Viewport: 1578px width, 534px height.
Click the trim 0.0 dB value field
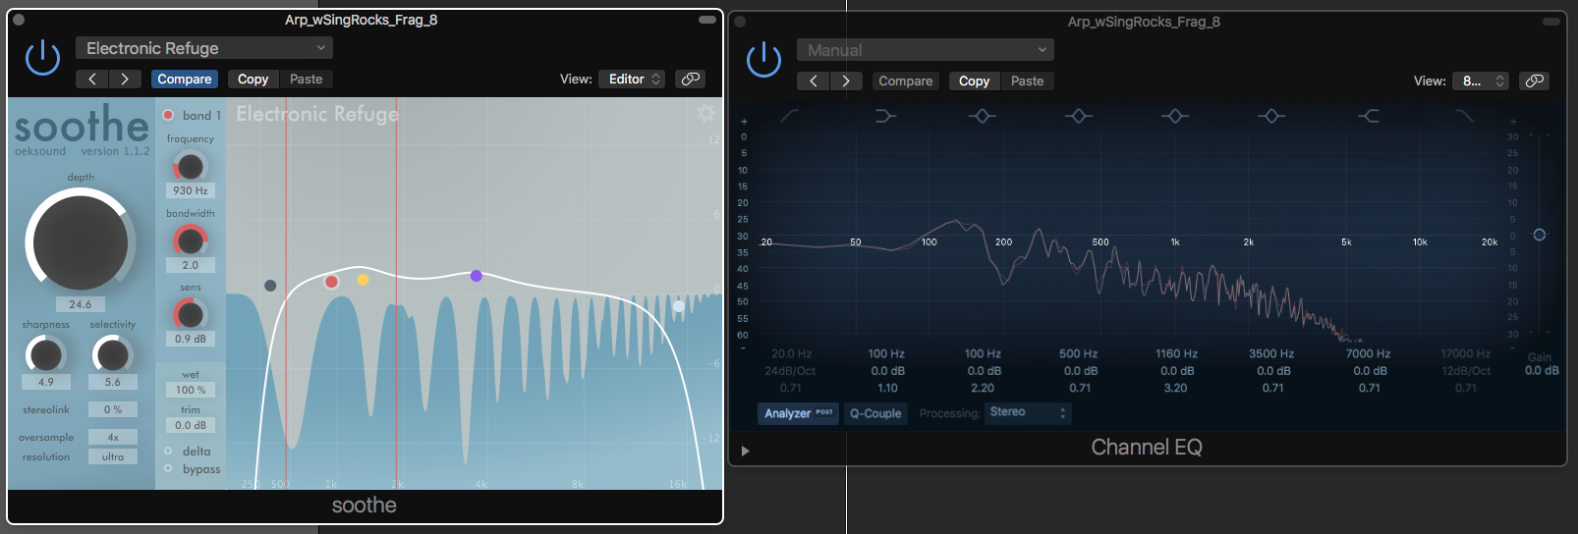(191, 425)
